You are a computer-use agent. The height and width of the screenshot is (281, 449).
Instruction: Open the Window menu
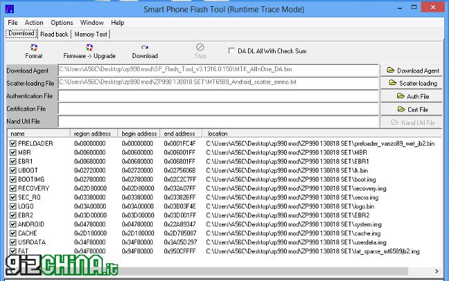click(x=92, y=23)
